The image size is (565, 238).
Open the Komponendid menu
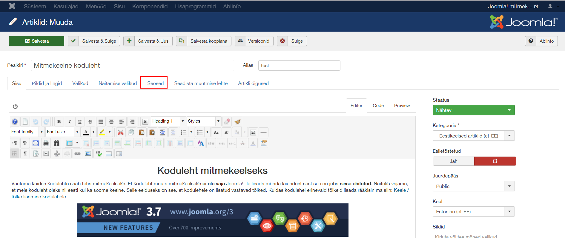point(150,6)
